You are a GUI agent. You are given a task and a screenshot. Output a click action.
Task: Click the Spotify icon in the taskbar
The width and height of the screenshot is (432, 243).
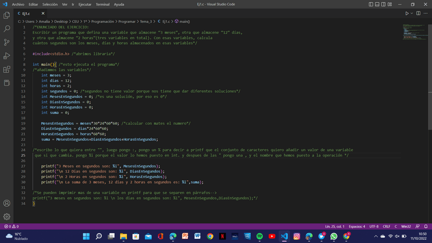(259, 236)
